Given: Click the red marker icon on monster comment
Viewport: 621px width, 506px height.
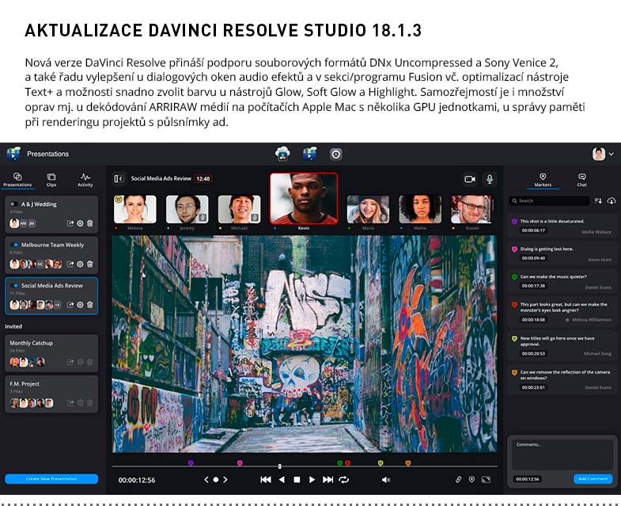Looking at the screenshot, I should tap(514, 305).
